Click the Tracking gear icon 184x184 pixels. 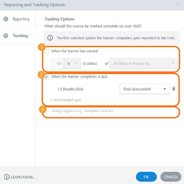point(6,36)
